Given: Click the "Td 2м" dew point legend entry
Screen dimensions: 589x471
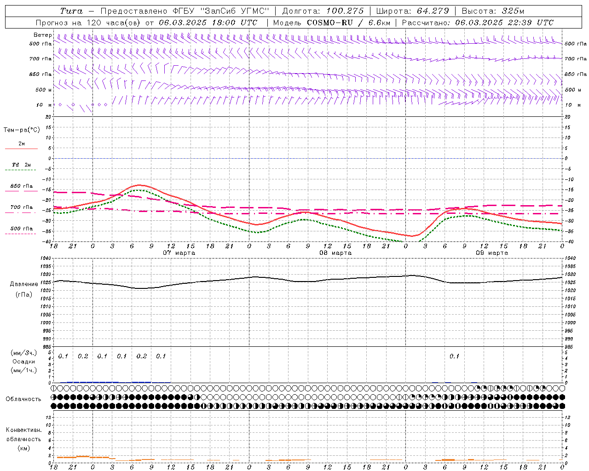Looking at the screenshot, I should click(x=22, y=165).
